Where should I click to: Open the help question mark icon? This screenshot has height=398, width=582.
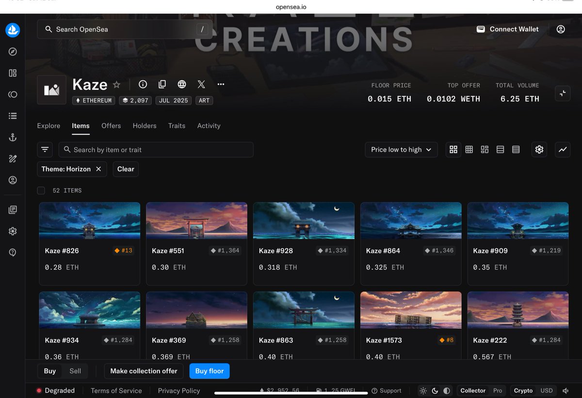click(13, 252)
